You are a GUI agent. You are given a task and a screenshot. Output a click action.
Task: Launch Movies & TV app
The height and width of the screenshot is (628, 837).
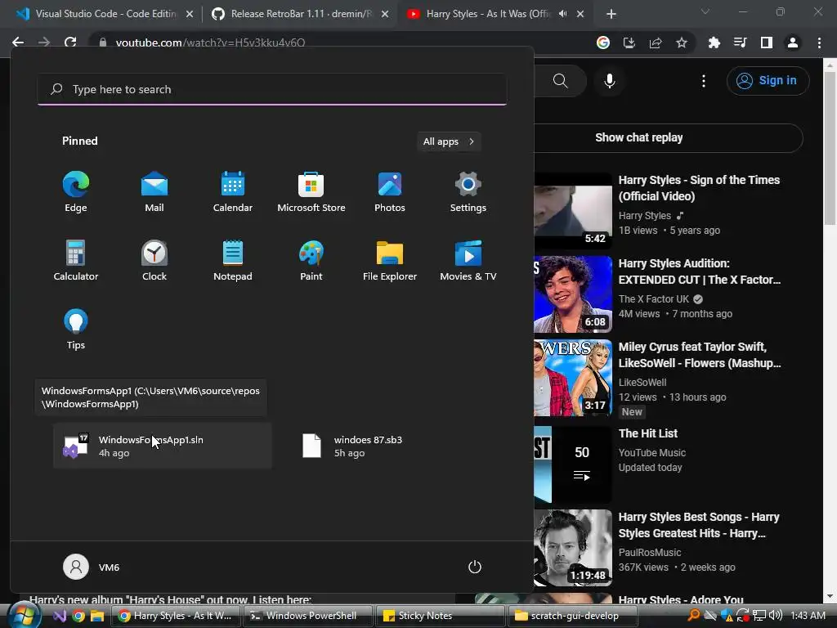pos(468,261)
